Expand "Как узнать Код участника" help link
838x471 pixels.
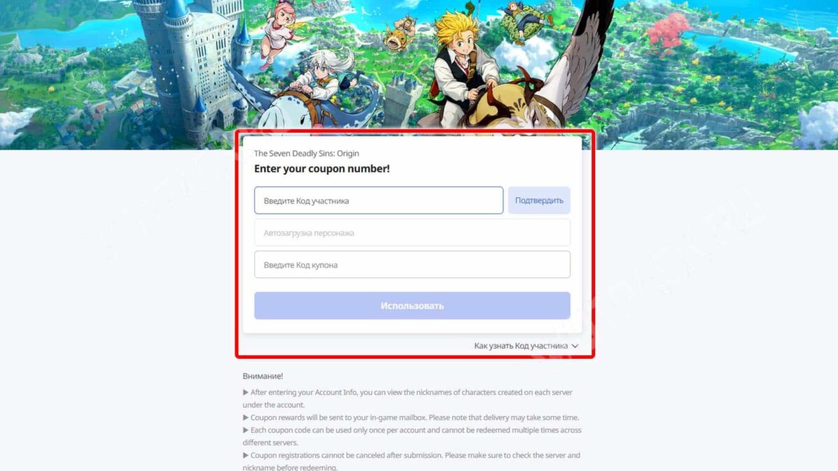pos(521,345)
